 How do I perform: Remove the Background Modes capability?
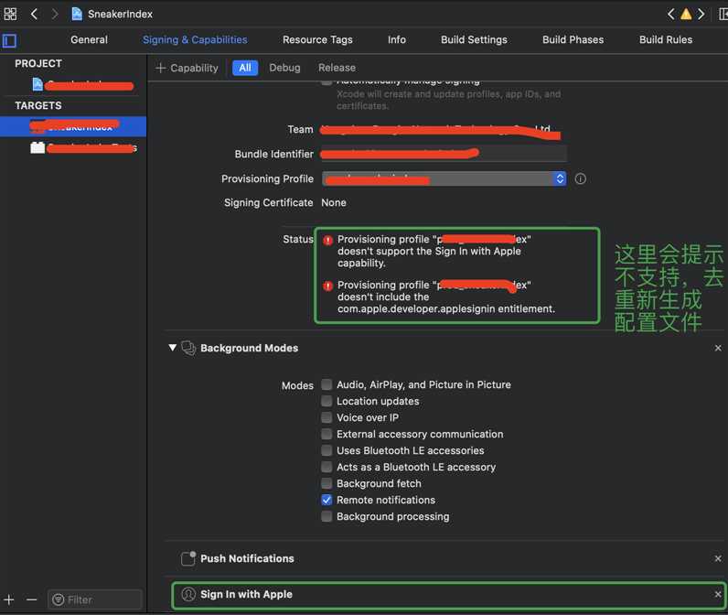click(x=718, y=348)
